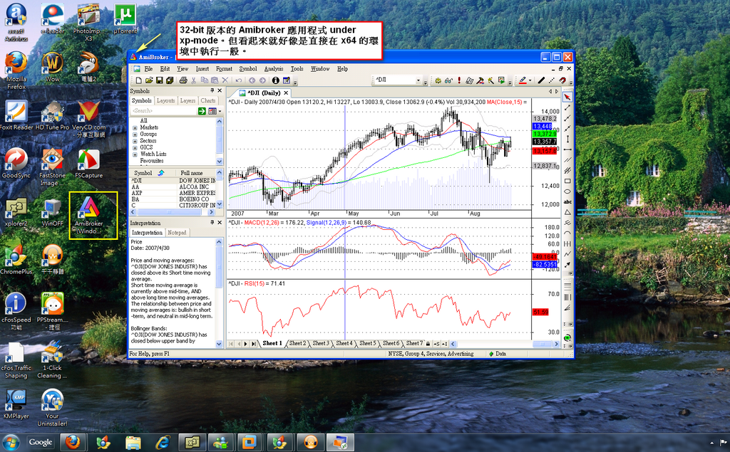This screenshot has width=730, height=452.
Task: Open a file with the Open folder icon
Action: (149, 80)
